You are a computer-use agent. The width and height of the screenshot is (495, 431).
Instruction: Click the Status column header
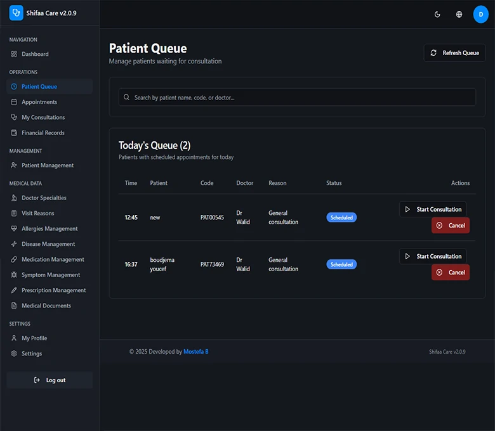[x=334, y=183]
